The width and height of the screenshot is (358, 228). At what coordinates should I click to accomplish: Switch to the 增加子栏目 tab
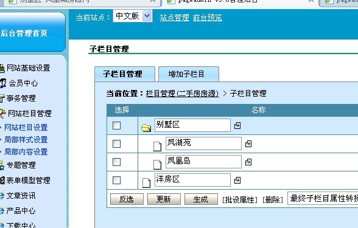[189, 74]
